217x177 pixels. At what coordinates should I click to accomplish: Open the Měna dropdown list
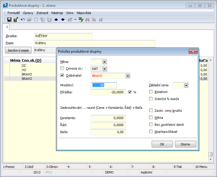click(x=104, y=62)
